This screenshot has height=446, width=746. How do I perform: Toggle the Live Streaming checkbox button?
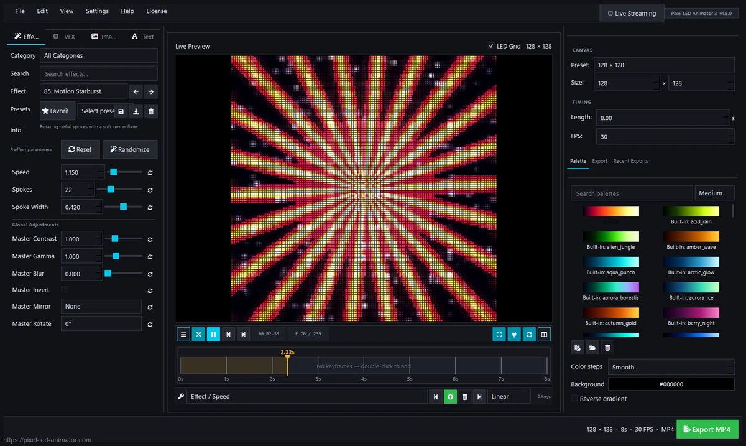click(632, 13)
